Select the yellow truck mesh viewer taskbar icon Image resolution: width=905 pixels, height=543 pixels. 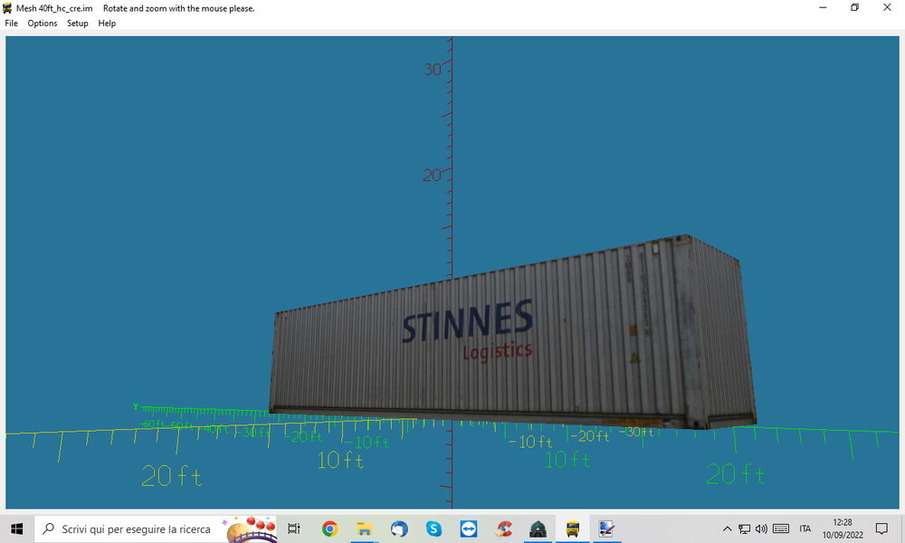573,529
